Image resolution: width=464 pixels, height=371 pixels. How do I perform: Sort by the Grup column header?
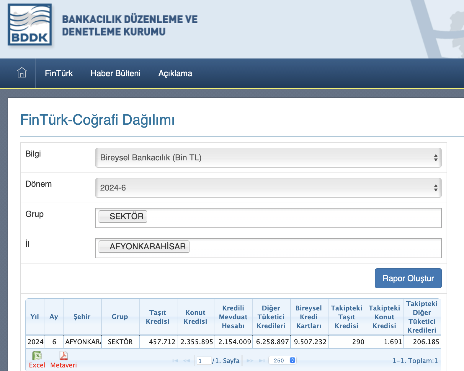point(120,317)
